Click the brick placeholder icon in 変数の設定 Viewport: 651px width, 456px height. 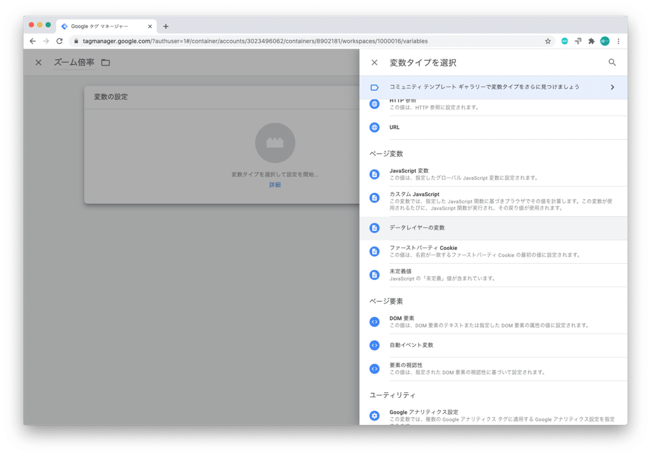[x=275, y=143]
